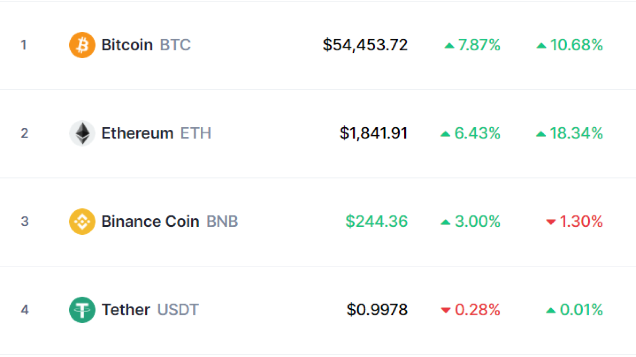Open the Ethereum coin page link
The width and height of the screenshot is (636, 357).
138,133
